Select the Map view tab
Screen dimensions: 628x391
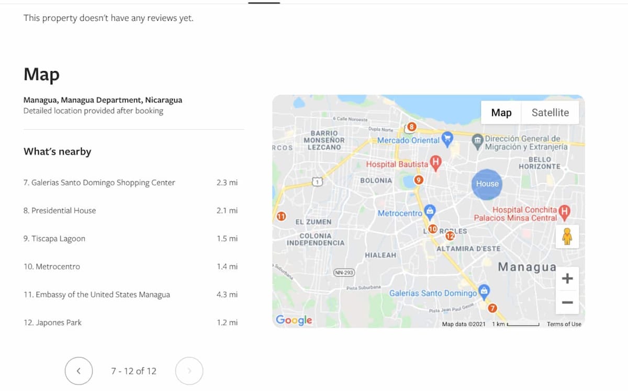[x=501, y=113]
